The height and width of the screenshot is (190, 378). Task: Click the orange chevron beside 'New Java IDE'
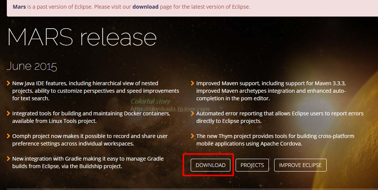click(x=8, y=83)
